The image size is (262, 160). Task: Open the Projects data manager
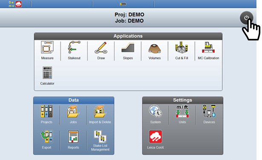click(x=46, y=114)
